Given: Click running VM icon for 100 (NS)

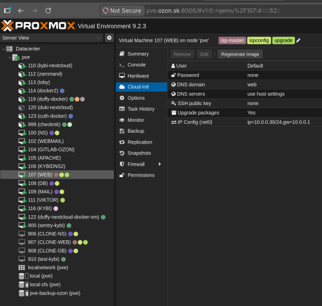Looking at the screenshot, I should click(22, 133).
